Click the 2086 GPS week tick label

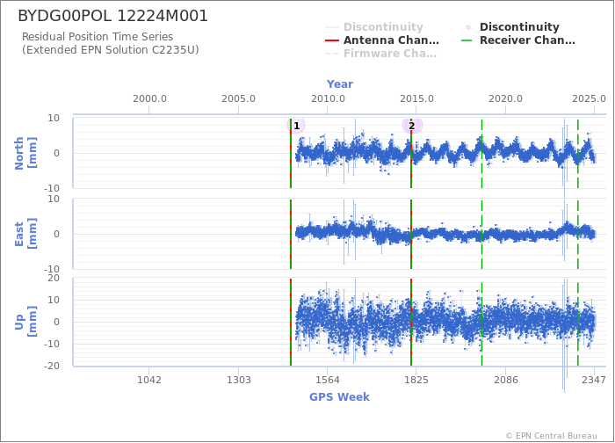pyautogui.click(x=505, y=380)
